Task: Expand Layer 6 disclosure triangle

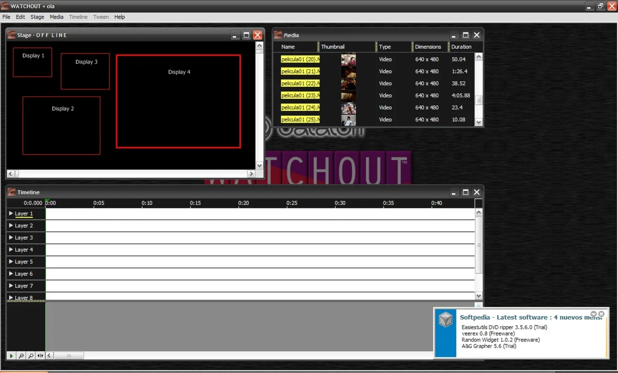Action: pos(11,274)
